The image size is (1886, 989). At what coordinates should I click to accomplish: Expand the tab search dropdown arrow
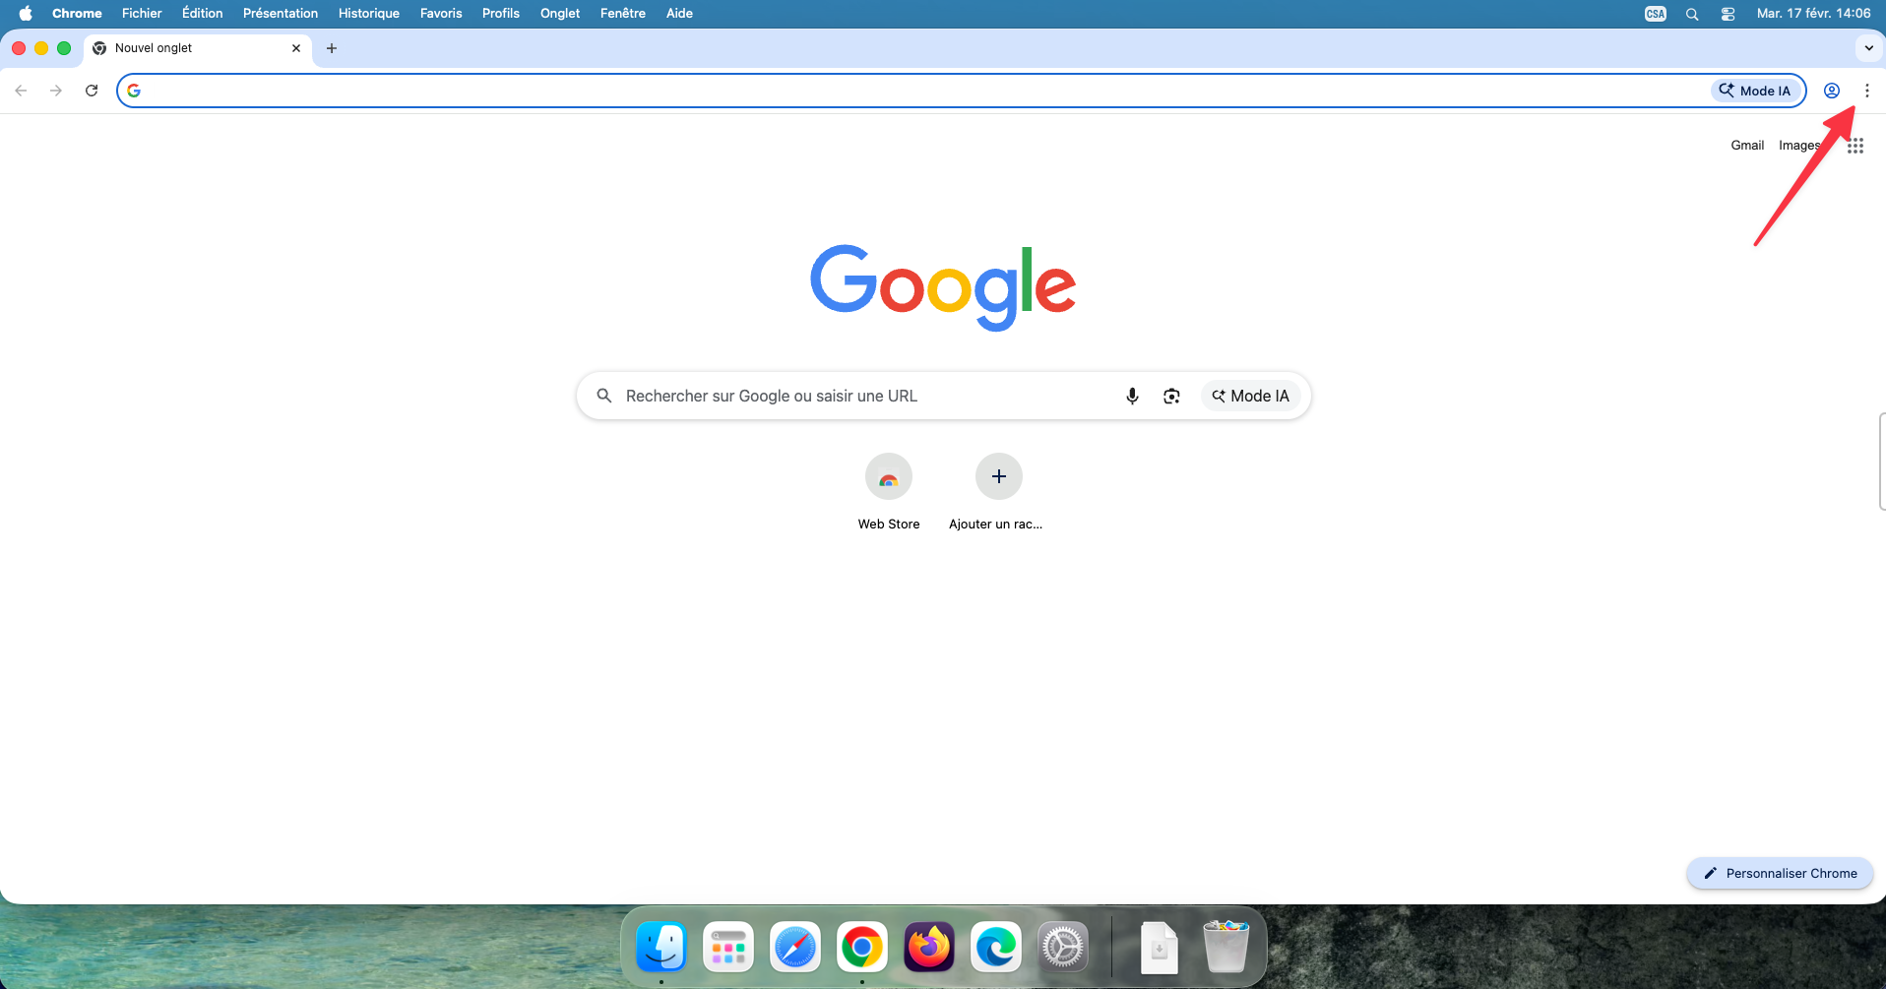(x=1868, y=48)
